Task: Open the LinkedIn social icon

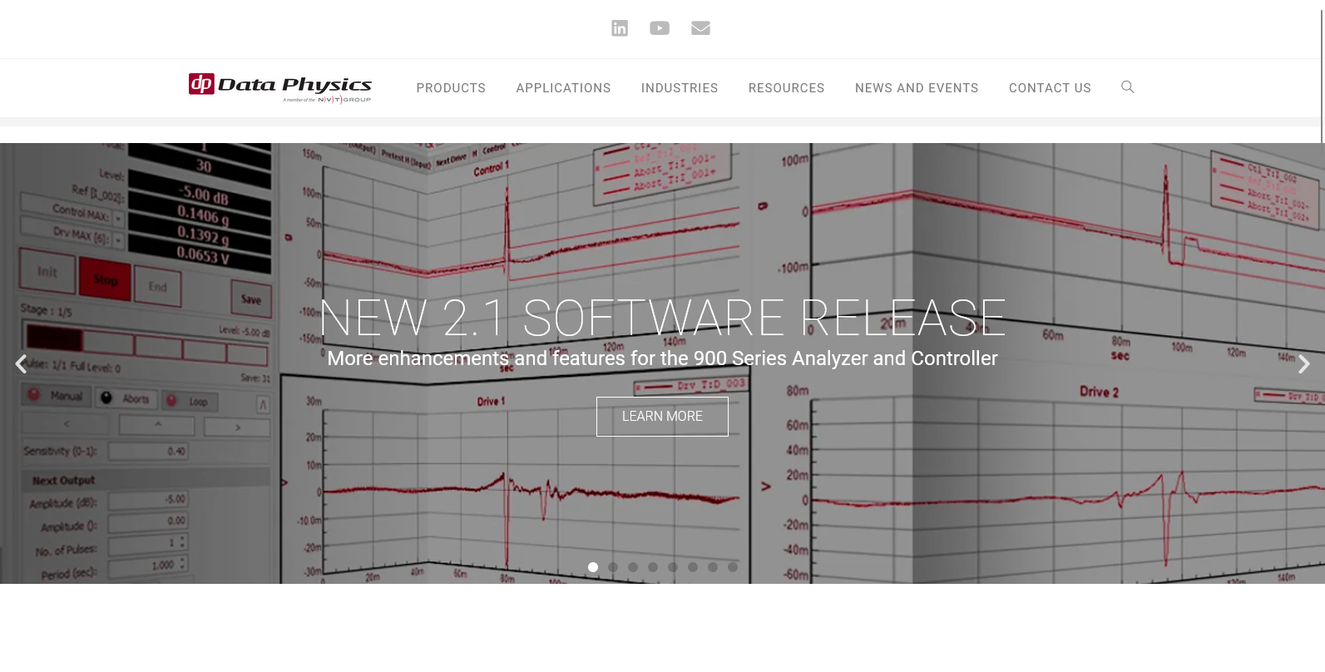Action: [620, 28]
